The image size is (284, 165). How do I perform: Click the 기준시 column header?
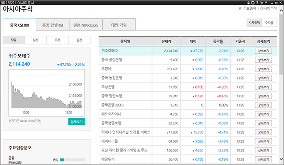(240, 41)
